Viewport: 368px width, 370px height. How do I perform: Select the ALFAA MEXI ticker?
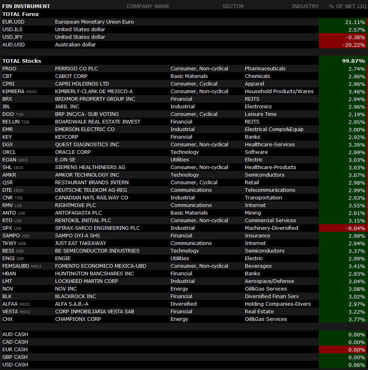pyautogui.click(x=16, y=304)
